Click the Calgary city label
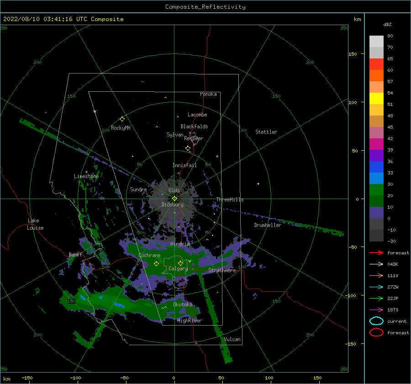Viewport: 411px width, 384px height. pyautogui.click(x=178, y=268)
